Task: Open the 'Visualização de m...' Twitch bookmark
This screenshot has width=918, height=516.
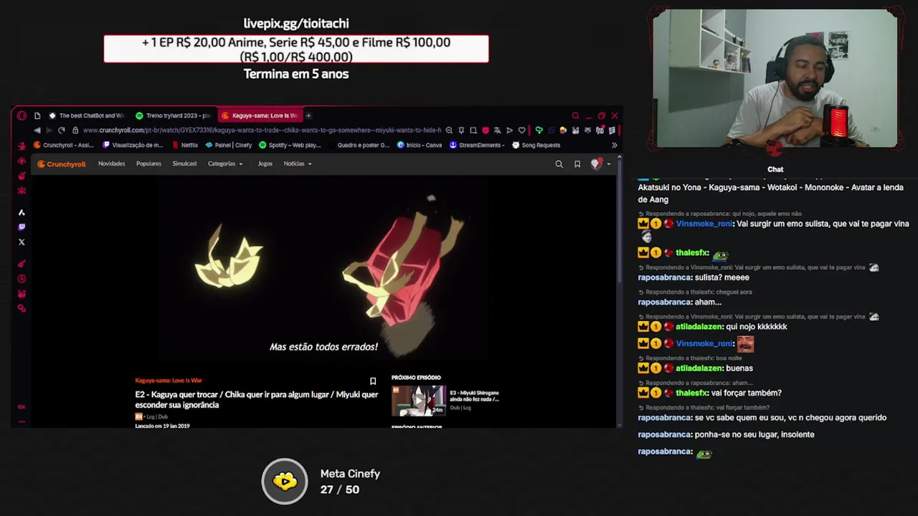Action: click(x=133, y=145)
